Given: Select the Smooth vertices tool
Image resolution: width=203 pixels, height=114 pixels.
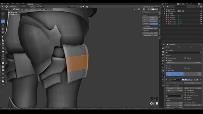Looking at the screenshot, I should 3,70.
